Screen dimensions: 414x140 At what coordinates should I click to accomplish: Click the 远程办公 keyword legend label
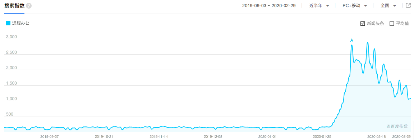[21, 23]
